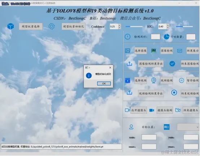Click the IOU slider
Screen dimensions: 200x156
[x=184, y=26]
